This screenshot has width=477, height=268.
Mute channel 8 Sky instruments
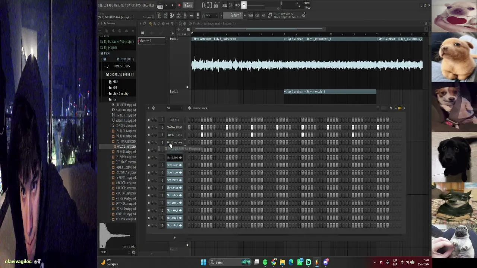[x=149, y=180]
